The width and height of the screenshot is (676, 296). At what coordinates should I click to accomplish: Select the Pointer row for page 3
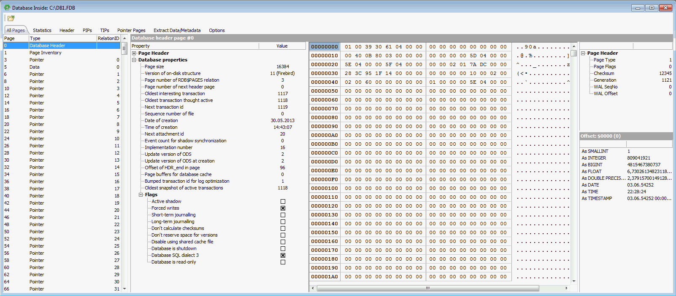tap(62, 60)
